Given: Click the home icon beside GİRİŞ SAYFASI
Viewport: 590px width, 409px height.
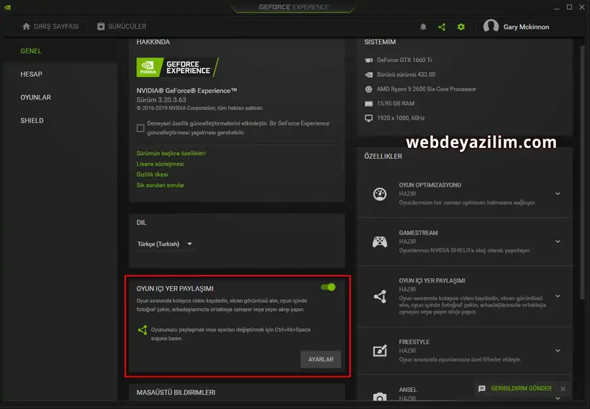Looking at the screenshot, I should (26, 26).
